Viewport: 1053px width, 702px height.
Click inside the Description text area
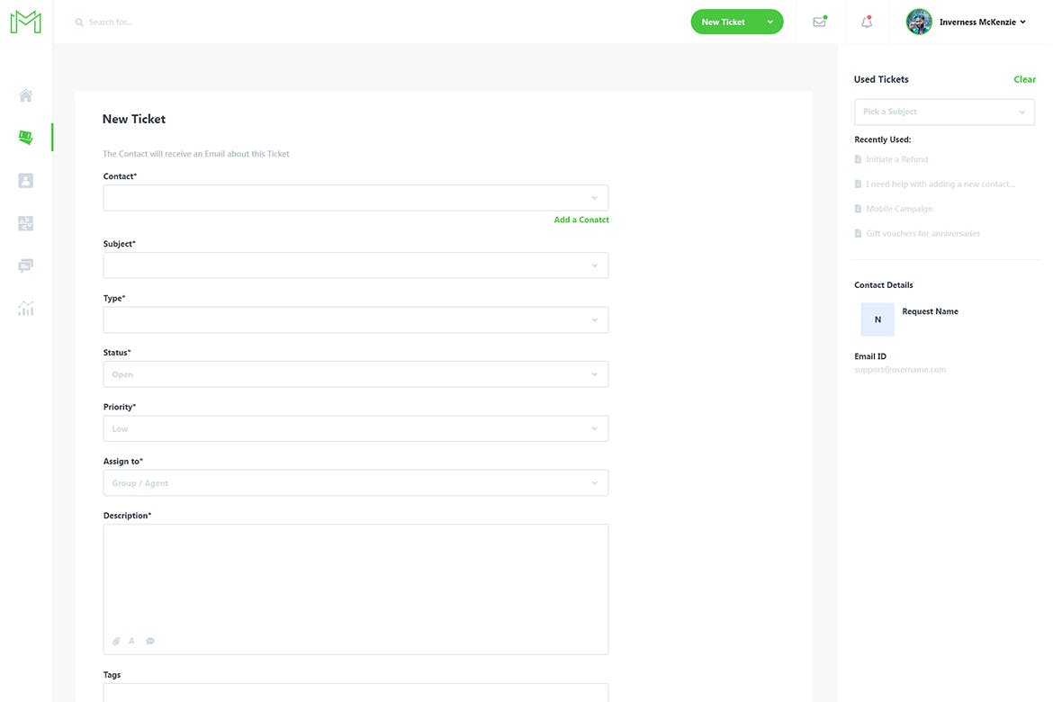[x=355, y=576]
